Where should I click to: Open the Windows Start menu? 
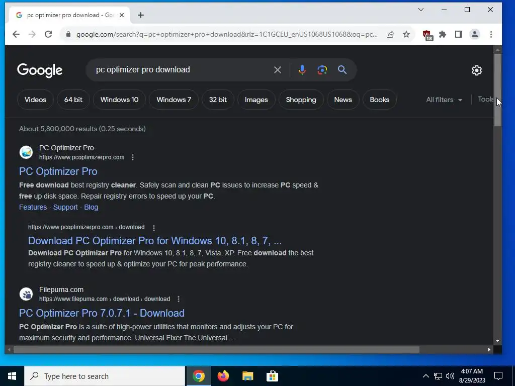[x=12, y=376]
